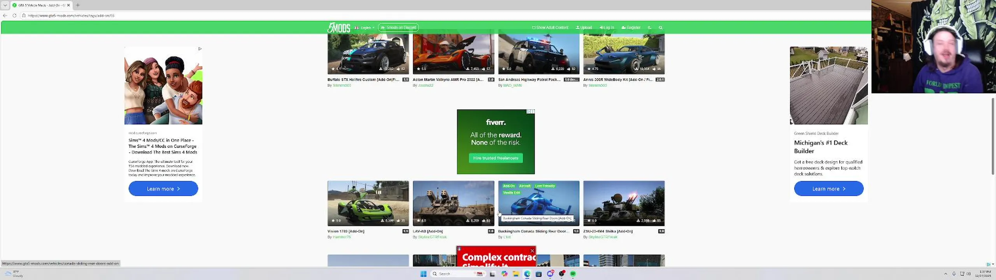Open the deck photo ad image
Image resolution: width=996 pixels, height=280 pixels.
coord(829,86)
